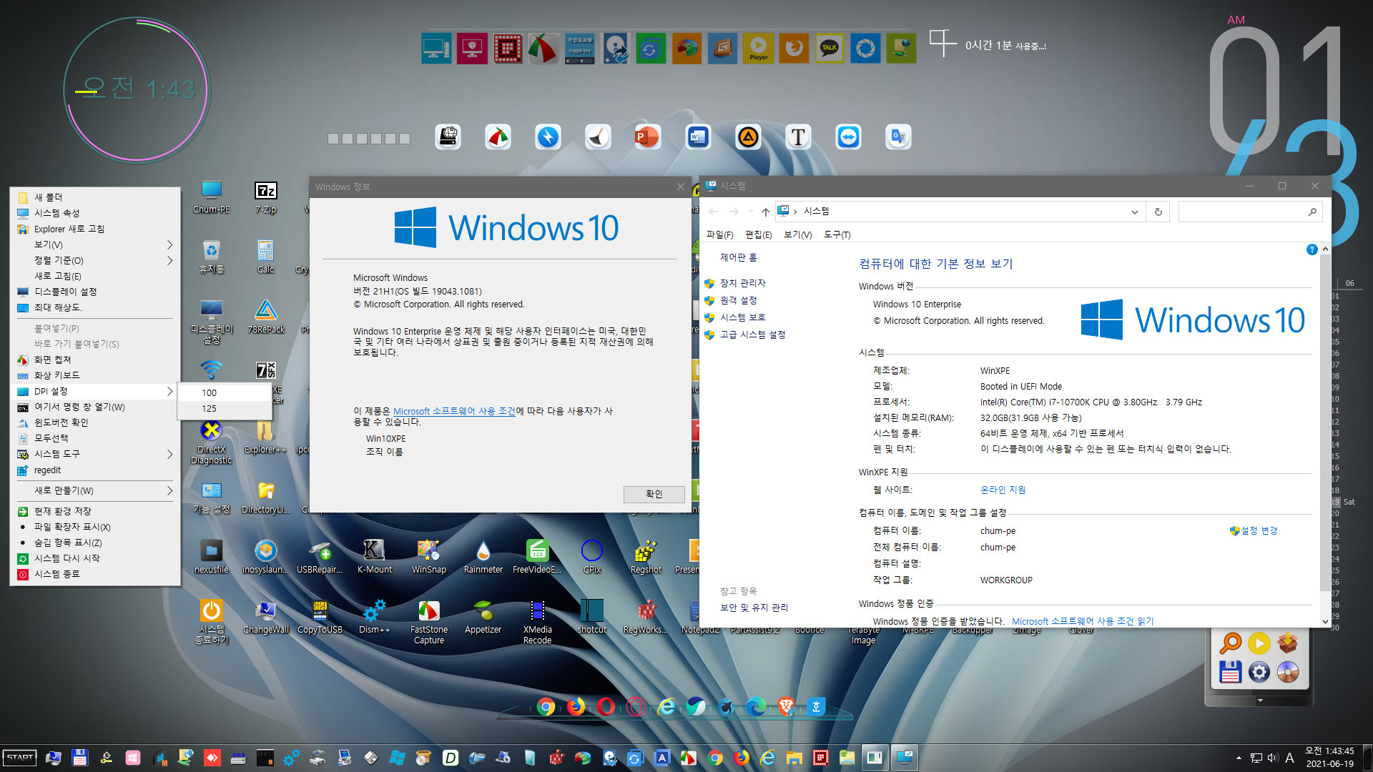1373x772 pixels.
Task: Click the help icon in 시스템 window
Action: pyautogui.click(x=1312, y=249)
